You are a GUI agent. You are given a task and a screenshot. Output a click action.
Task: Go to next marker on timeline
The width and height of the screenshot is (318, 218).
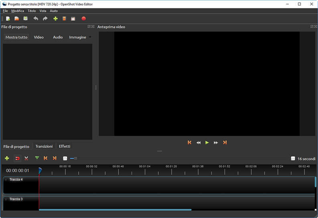point(55,158)
